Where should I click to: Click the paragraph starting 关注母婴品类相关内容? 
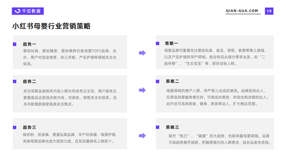point(70,98)
